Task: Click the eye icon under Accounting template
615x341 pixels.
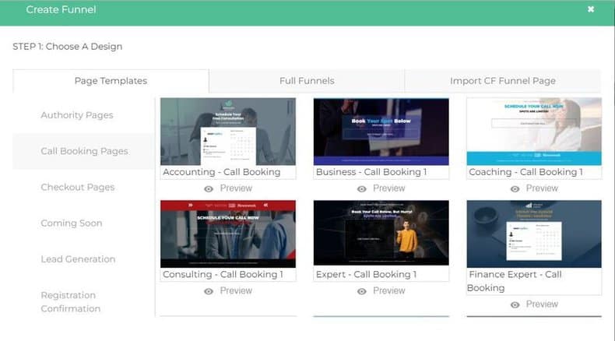Action: tap(209, 188)
